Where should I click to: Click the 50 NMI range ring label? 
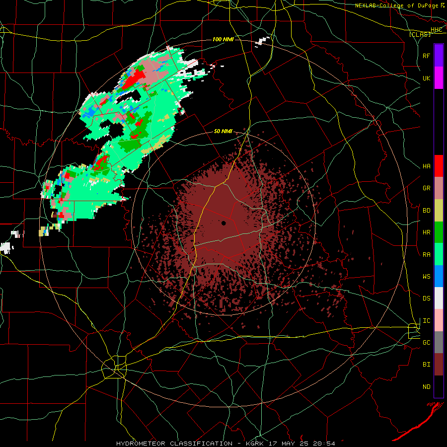pyautogui.click(x=223, y=132)
